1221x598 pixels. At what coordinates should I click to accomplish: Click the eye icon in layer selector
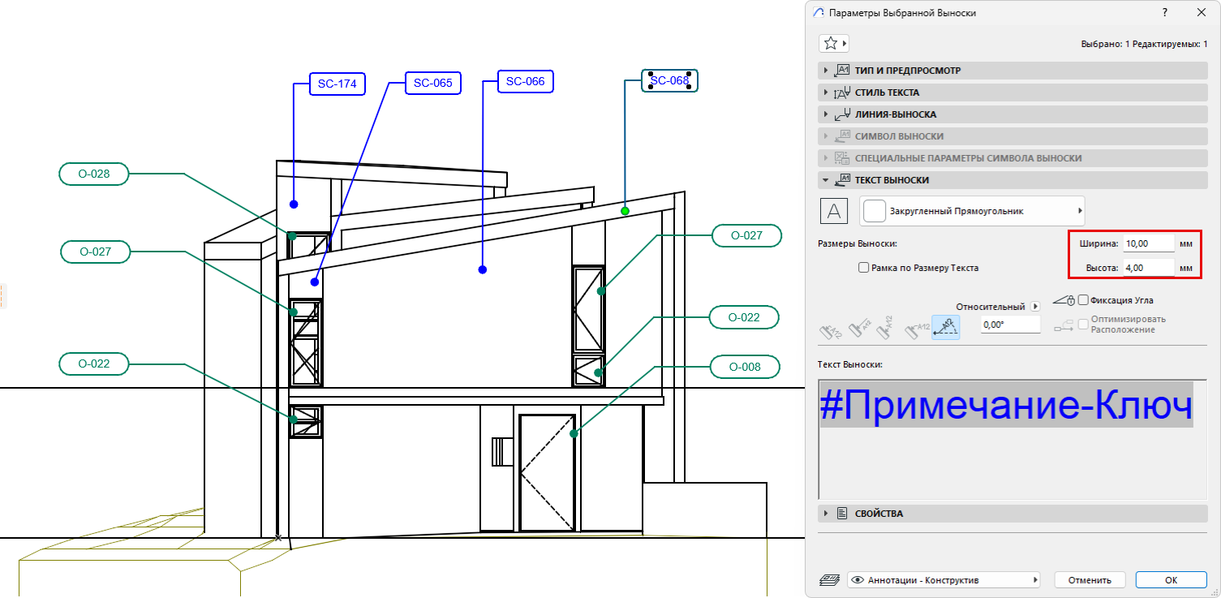click(857, 580)
